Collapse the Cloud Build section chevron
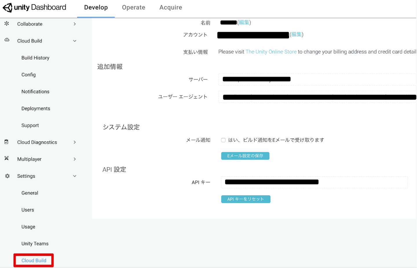 click(75, 41)
